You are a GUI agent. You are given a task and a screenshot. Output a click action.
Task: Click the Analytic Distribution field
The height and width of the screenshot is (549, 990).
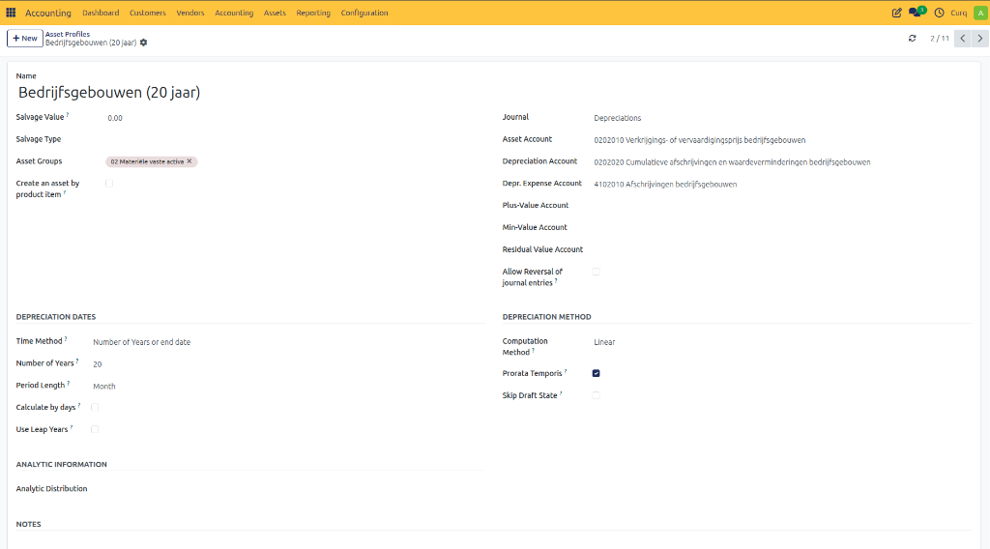pos(288,489)
